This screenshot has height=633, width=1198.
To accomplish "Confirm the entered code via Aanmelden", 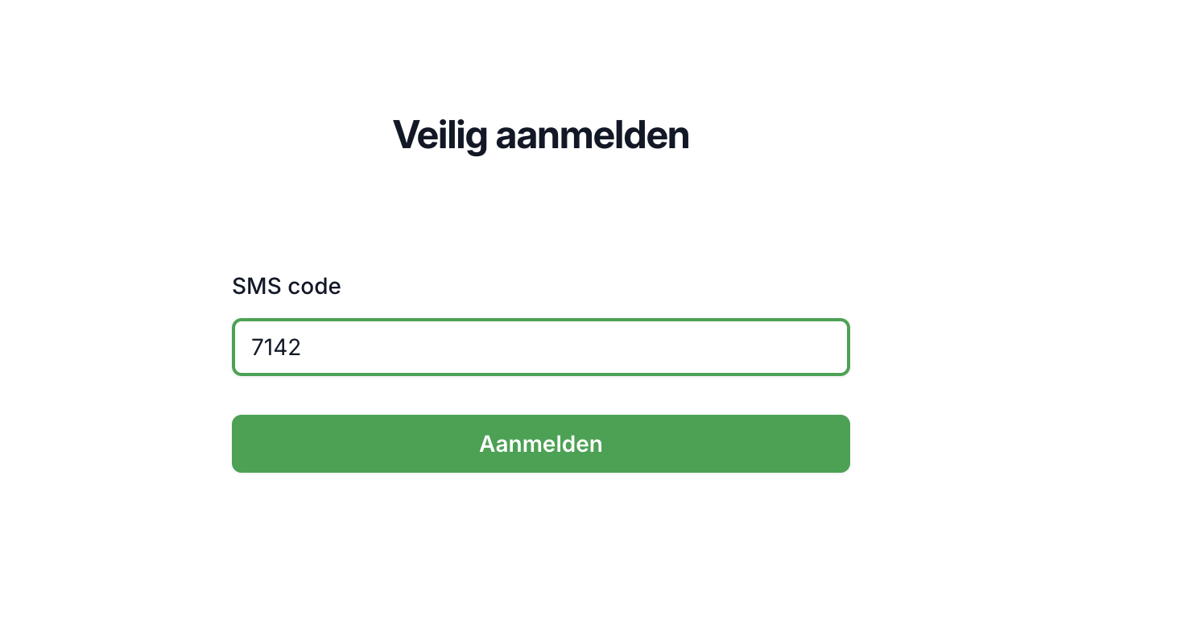I will pos(540,444).
